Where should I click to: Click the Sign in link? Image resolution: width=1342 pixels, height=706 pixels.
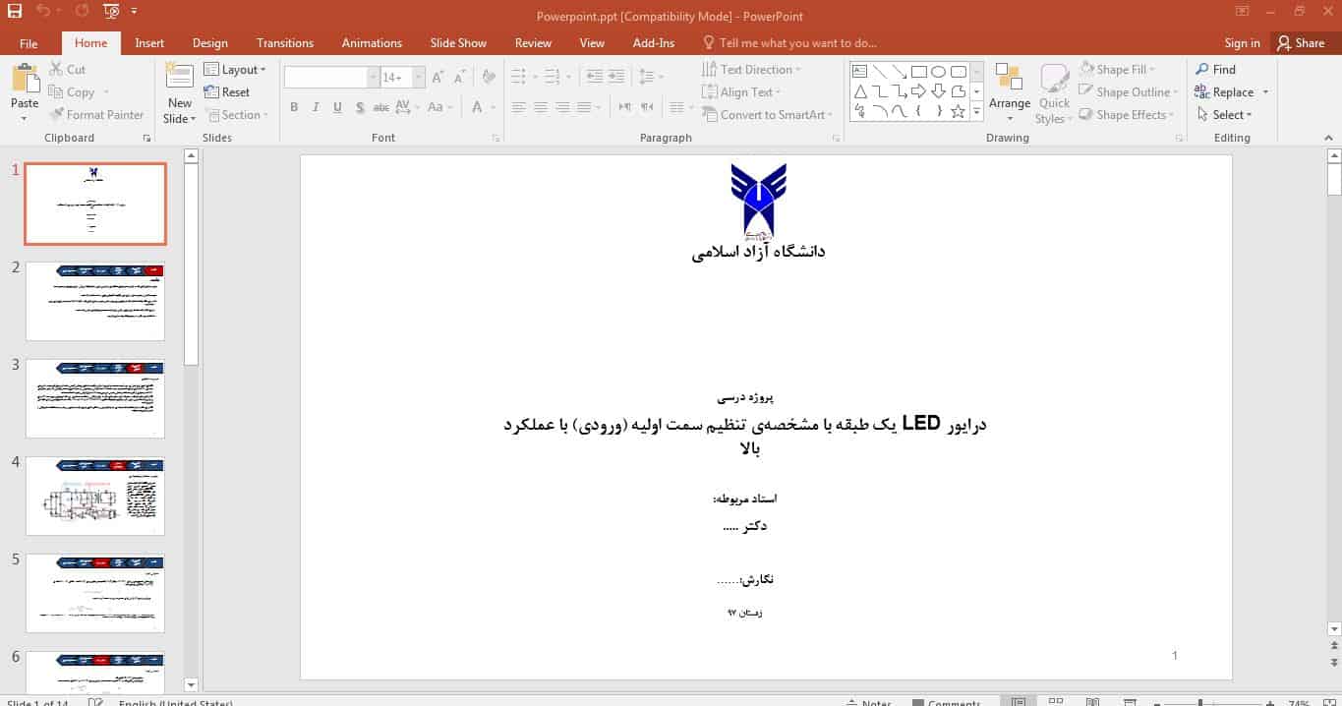(x=1242, y=43)
